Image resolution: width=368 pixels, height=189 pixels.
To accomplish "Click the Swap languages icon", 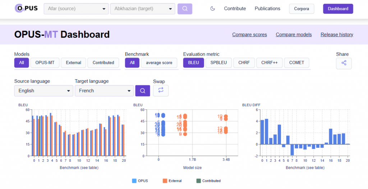I will (161, 90).
